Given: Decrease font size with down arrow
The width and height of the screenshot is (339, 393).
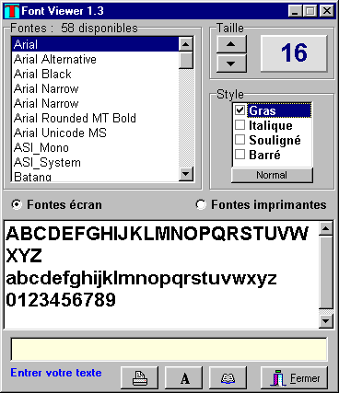Looking at the screenshot, I should click(x=231, y=64).
